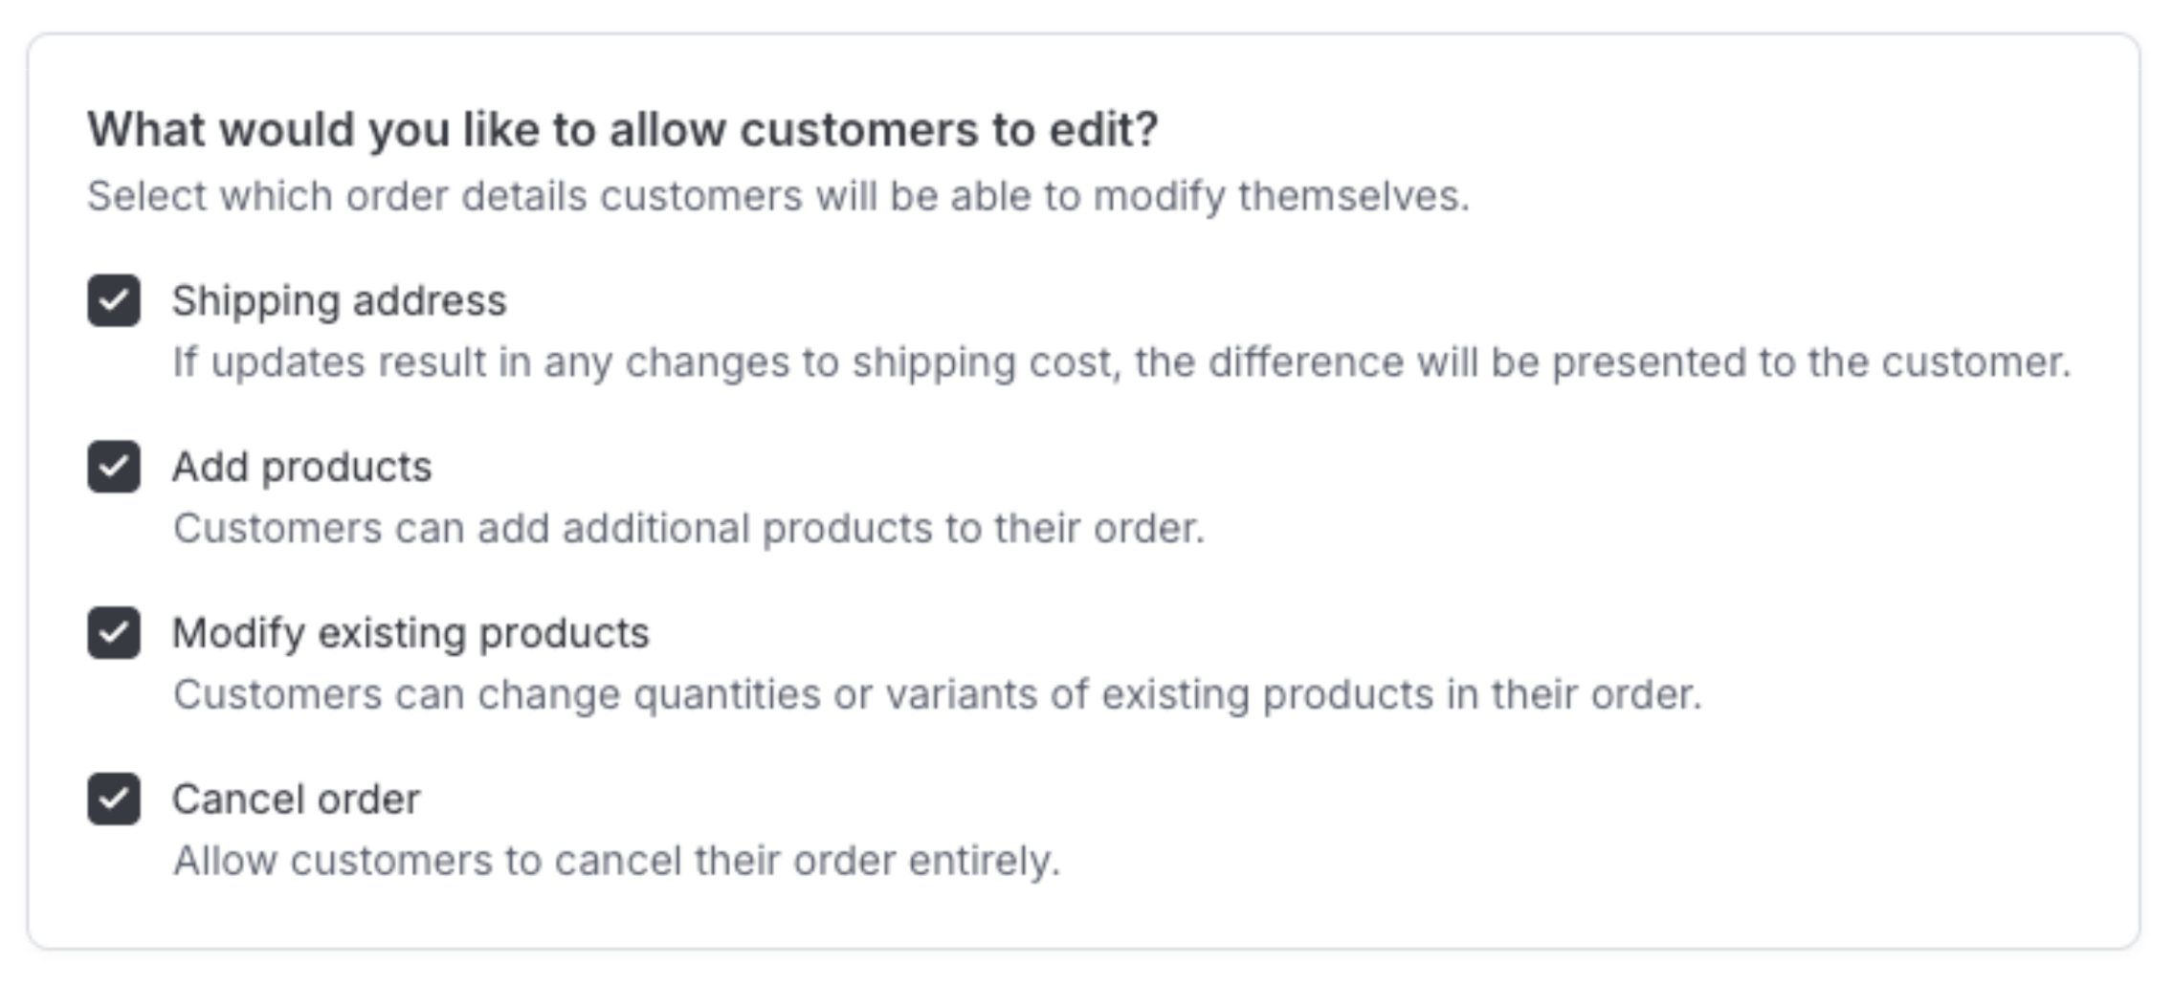Screen dimensions: 2174x985
Task: Click the checkmark icon beside Add products
Action: (114, 467)
